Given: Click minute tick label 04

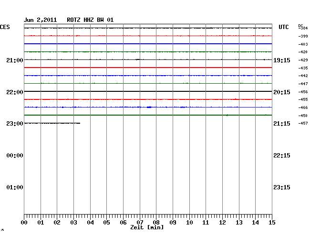Looking at the screenshot, I should (x=90, y=222).
